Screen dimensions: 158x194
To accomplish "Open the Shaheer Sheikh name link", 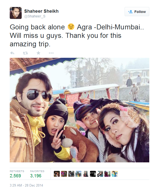I will pyautogui.click(x=41, y=11).
